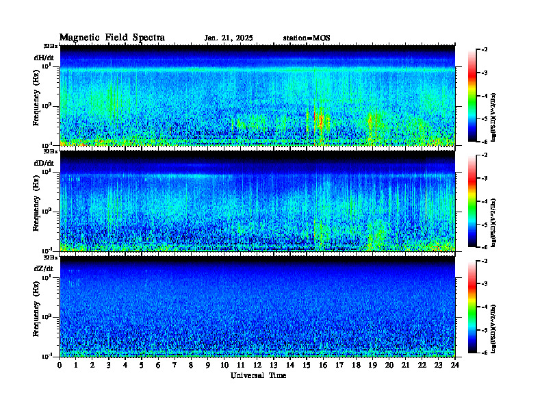The image size is (542, 419).
Task: Click hour 5 tick label on time axis
Action: 142,366
